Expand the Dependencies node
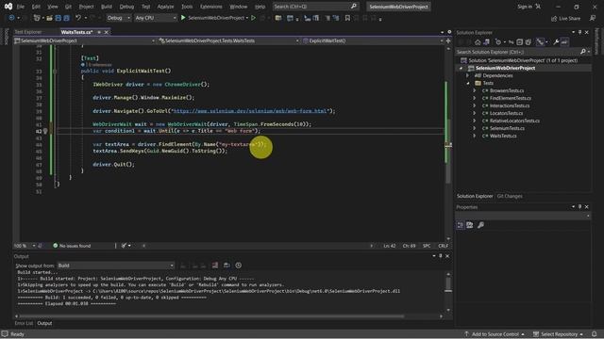Viewport: 604px width, 339px height. (x=468, y=75)
